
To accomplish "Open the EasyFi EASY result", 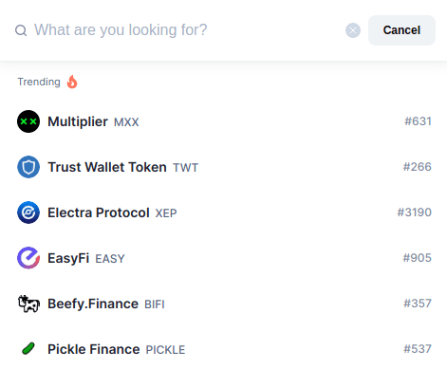I will point(224,258).
